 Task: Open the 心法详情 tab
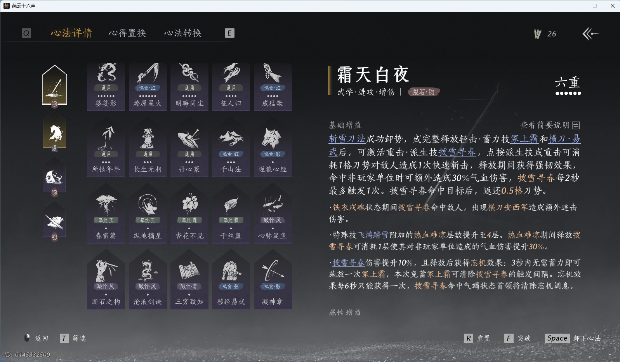(x=71, y=33)
